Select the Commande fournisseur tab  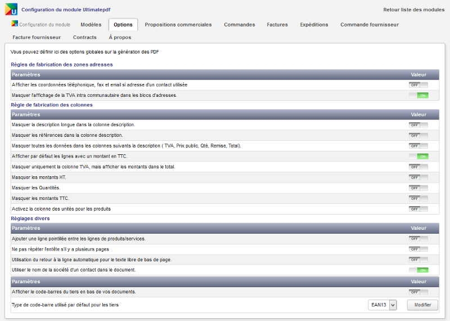click(x=369, y=25)
